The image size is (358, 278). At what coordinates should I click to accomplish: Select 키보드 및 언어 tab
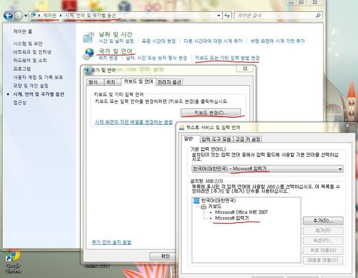click(x=138, y=81)
